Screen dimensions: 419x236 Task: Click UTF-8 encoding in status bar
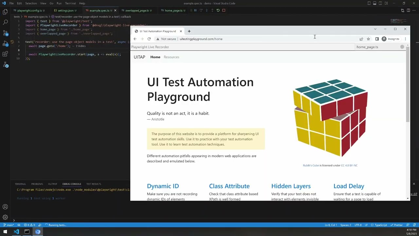click(x=358, y=225)
